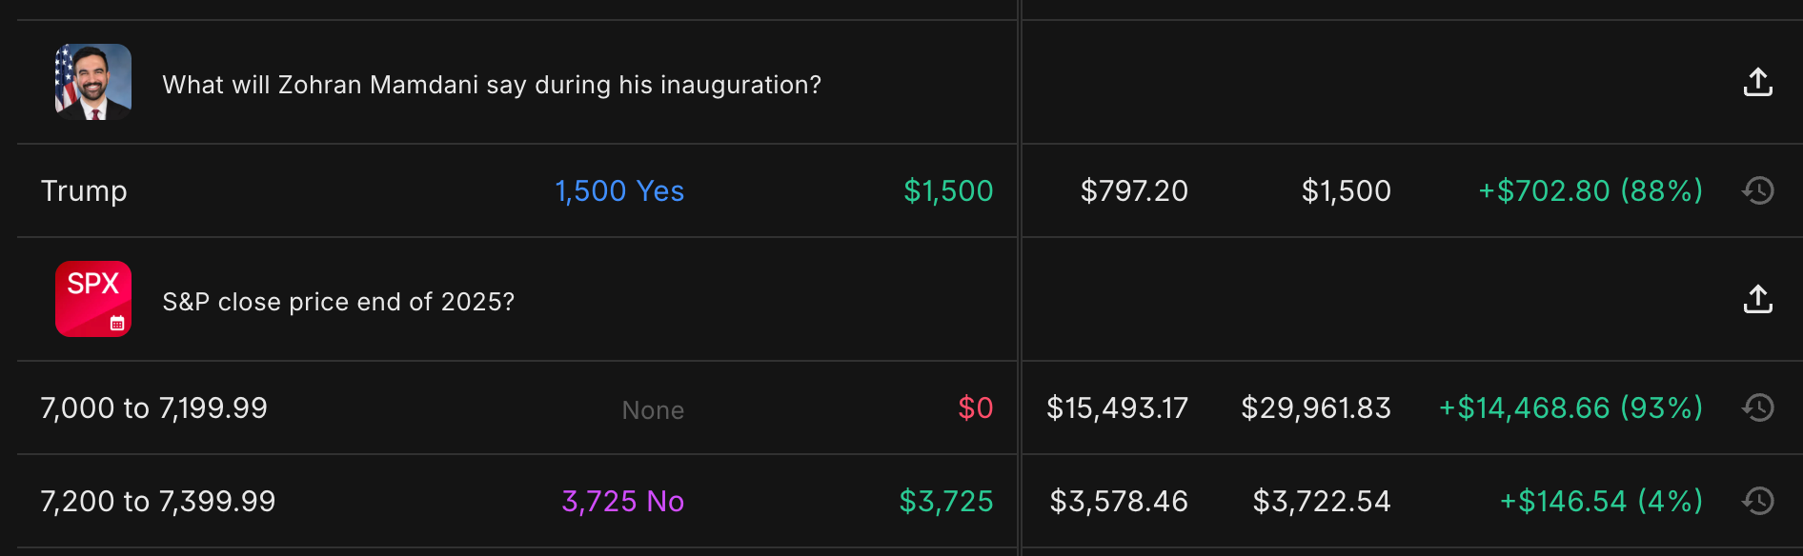This screenshot has width=1803, height=556.
Task: Click Zohran Mamdani portrait thumbnail
Action: (x=93, y=82)
